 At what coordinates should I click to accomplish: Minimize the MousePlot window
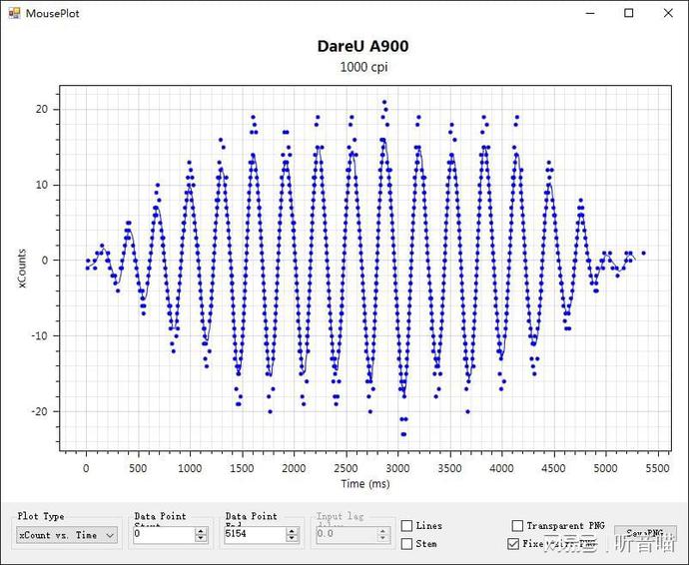pyautogui.click(x=590, y=13)
